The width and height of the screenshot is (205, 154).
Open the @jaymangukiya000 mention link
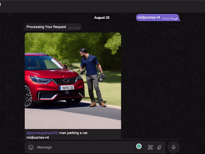[x=42, y=133]
